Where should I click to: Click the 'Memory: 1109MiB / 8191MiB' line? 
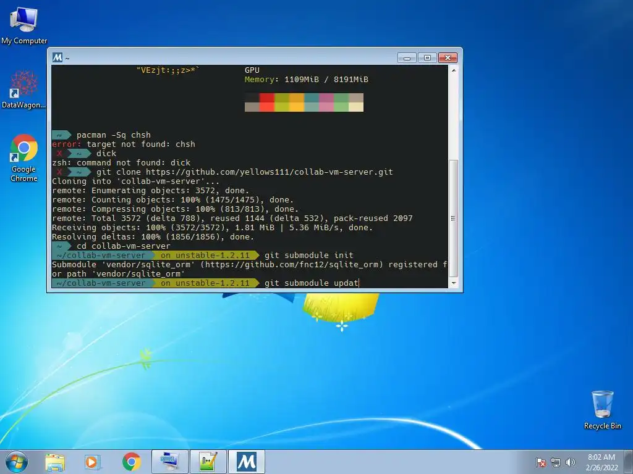click(x=307, y=80)
